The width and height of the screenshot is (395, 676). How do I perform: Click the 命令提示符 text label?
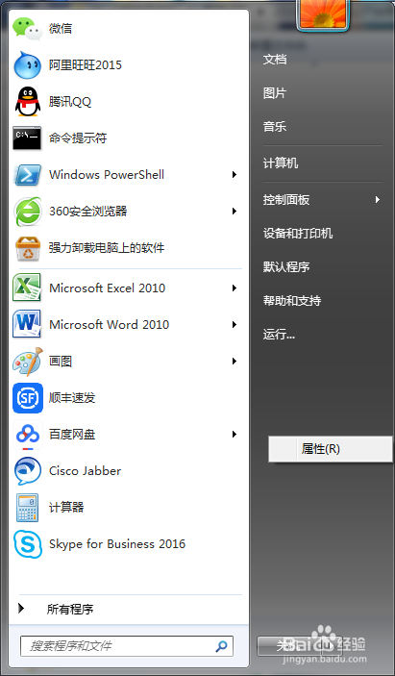(78, 138)
